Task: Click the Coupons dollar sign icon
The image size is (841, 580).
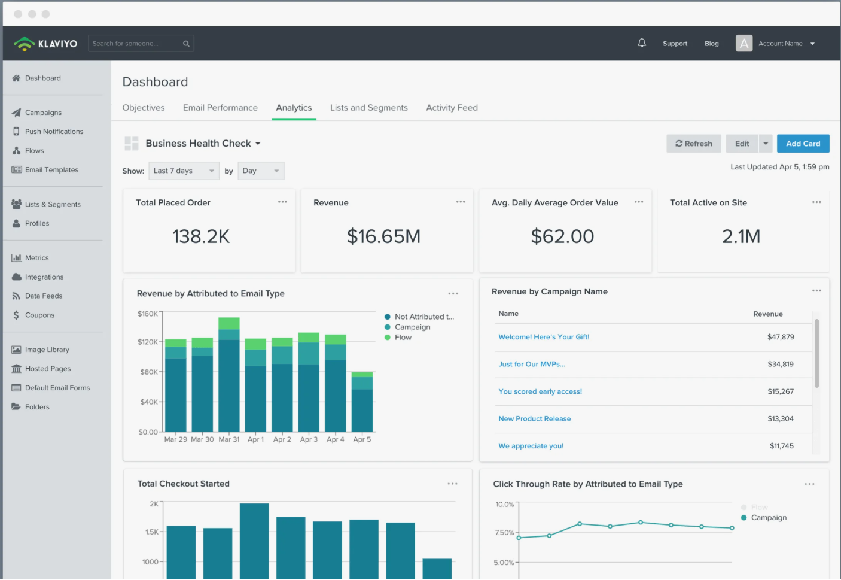Action: pos(16,315)
